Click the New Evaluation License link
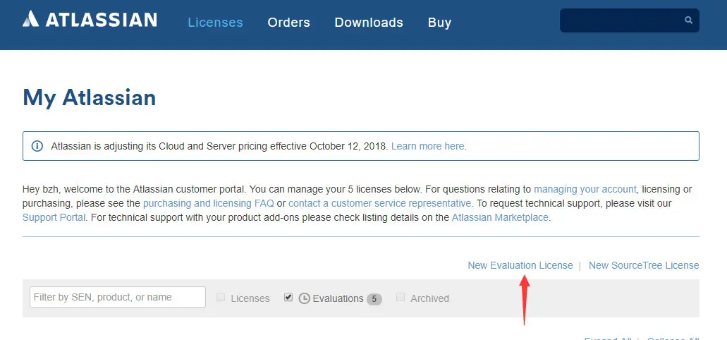Viewport: 727px width, 340px height. (520, 265)
